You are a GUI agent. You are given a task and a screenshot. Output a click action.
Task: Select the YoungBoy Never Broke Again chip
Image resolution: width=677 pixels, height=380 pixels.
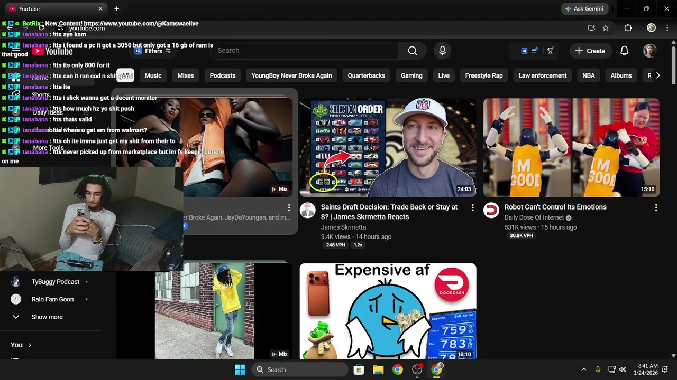[x=291, y=75]
